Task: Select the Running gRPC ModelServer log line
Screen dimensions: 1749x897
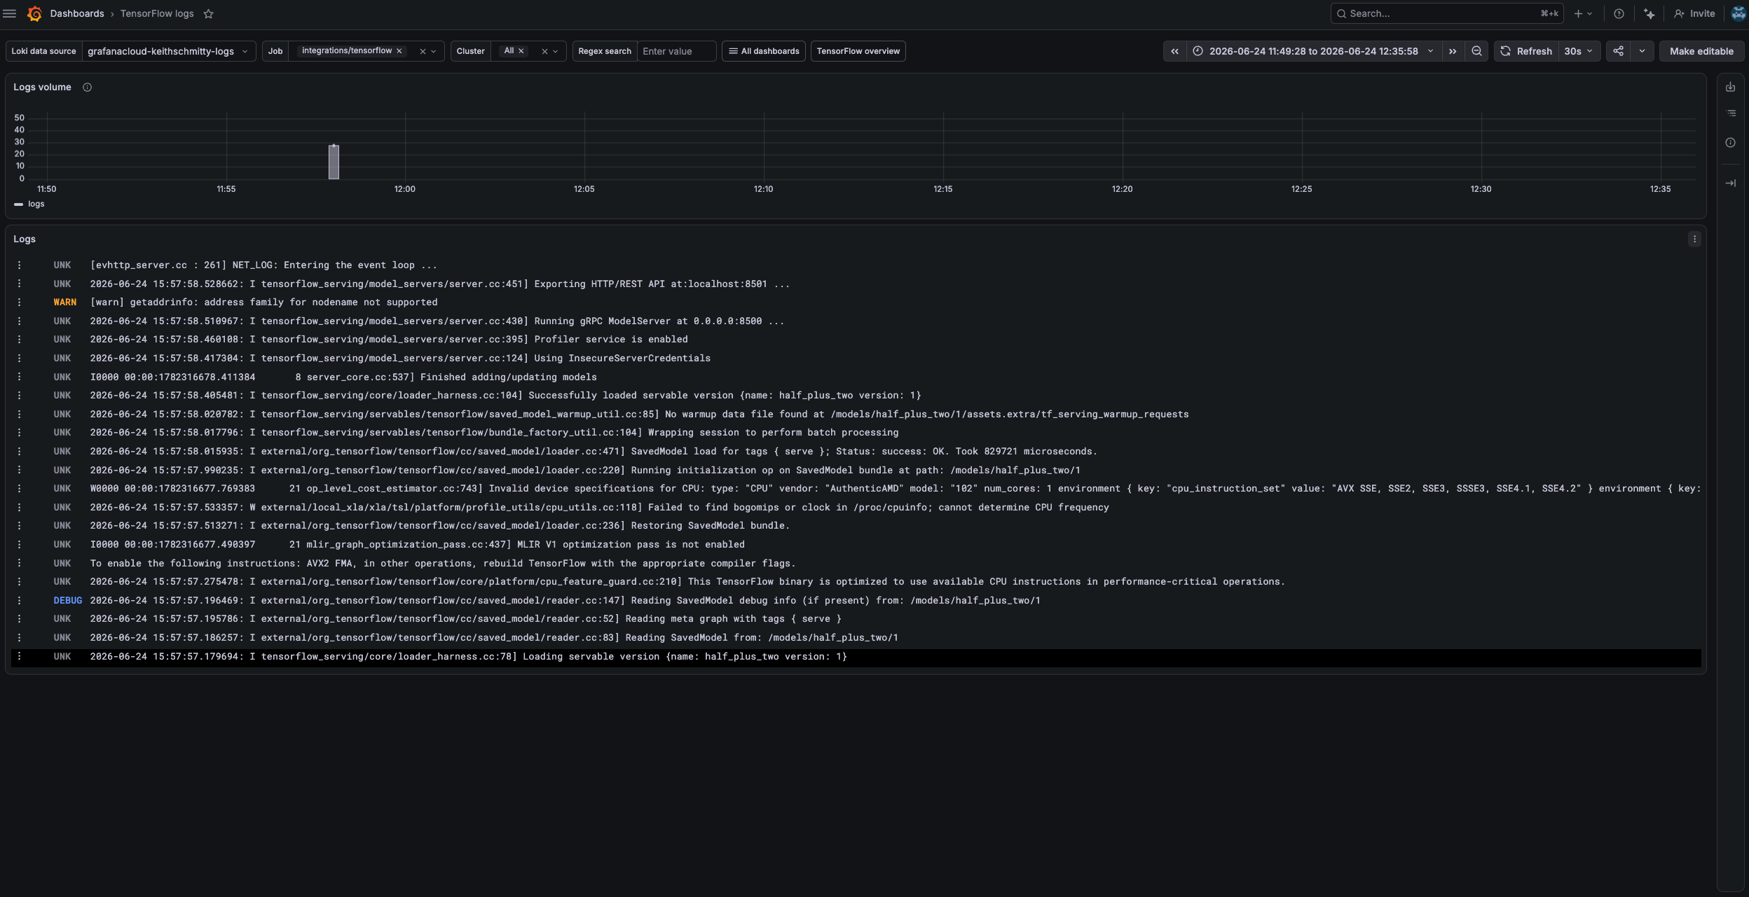Action: [856, 321]
